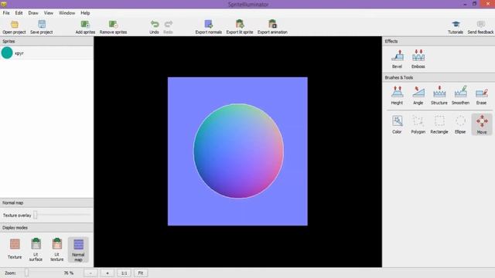The height and width of the screenshot is (278, 495).
Task: Select the Ellipse selection tool
Action: [460, 124]
